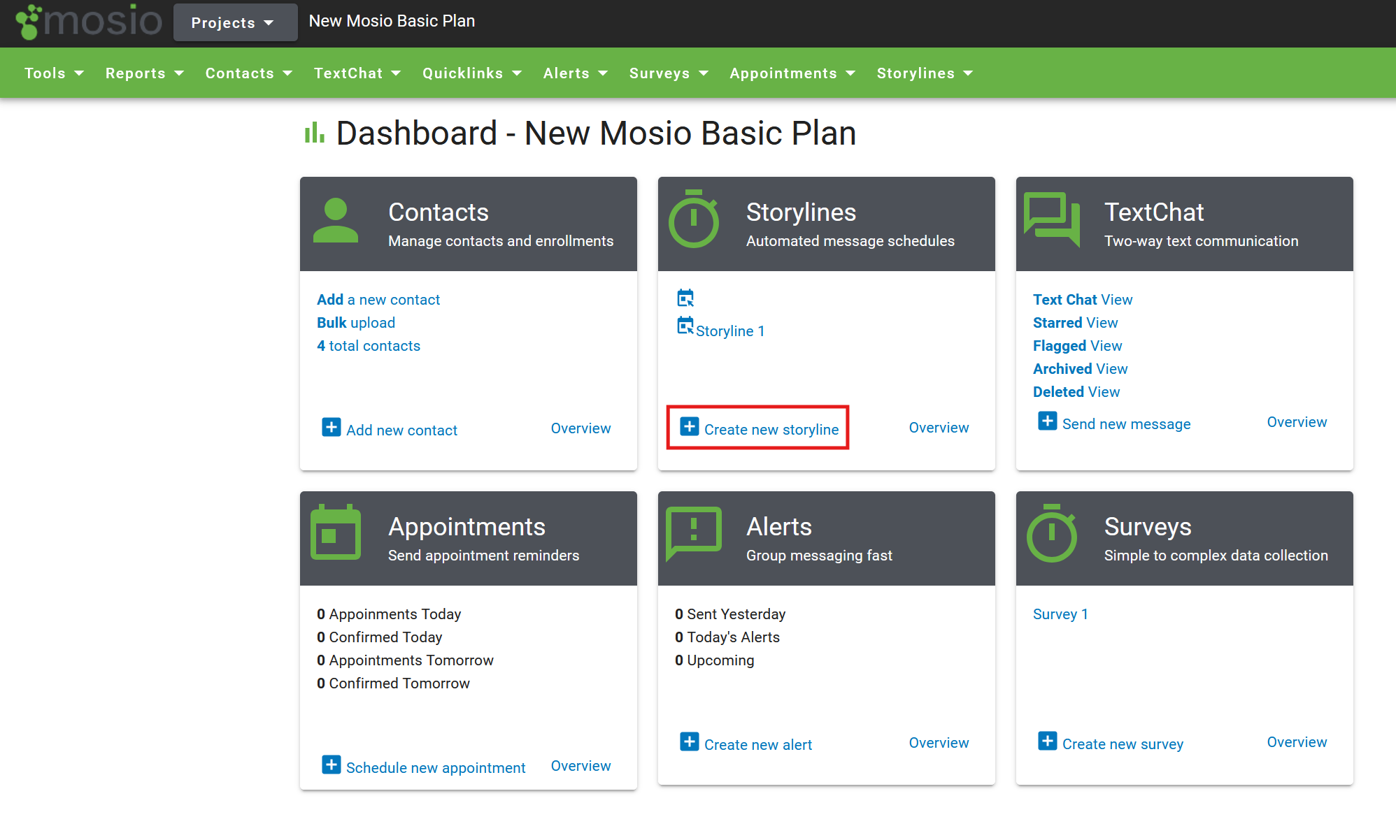Viewport: 1396px width, 840px height.
Task: View 4 total contacts
Action: pyautogui.click(x=369, y=346)
